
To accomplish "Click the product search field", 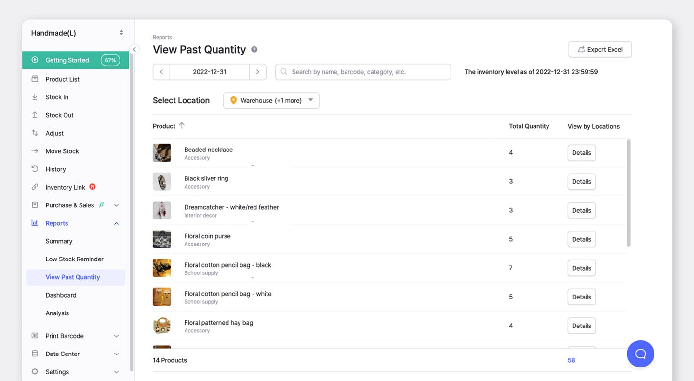I will tap(363, 71).
